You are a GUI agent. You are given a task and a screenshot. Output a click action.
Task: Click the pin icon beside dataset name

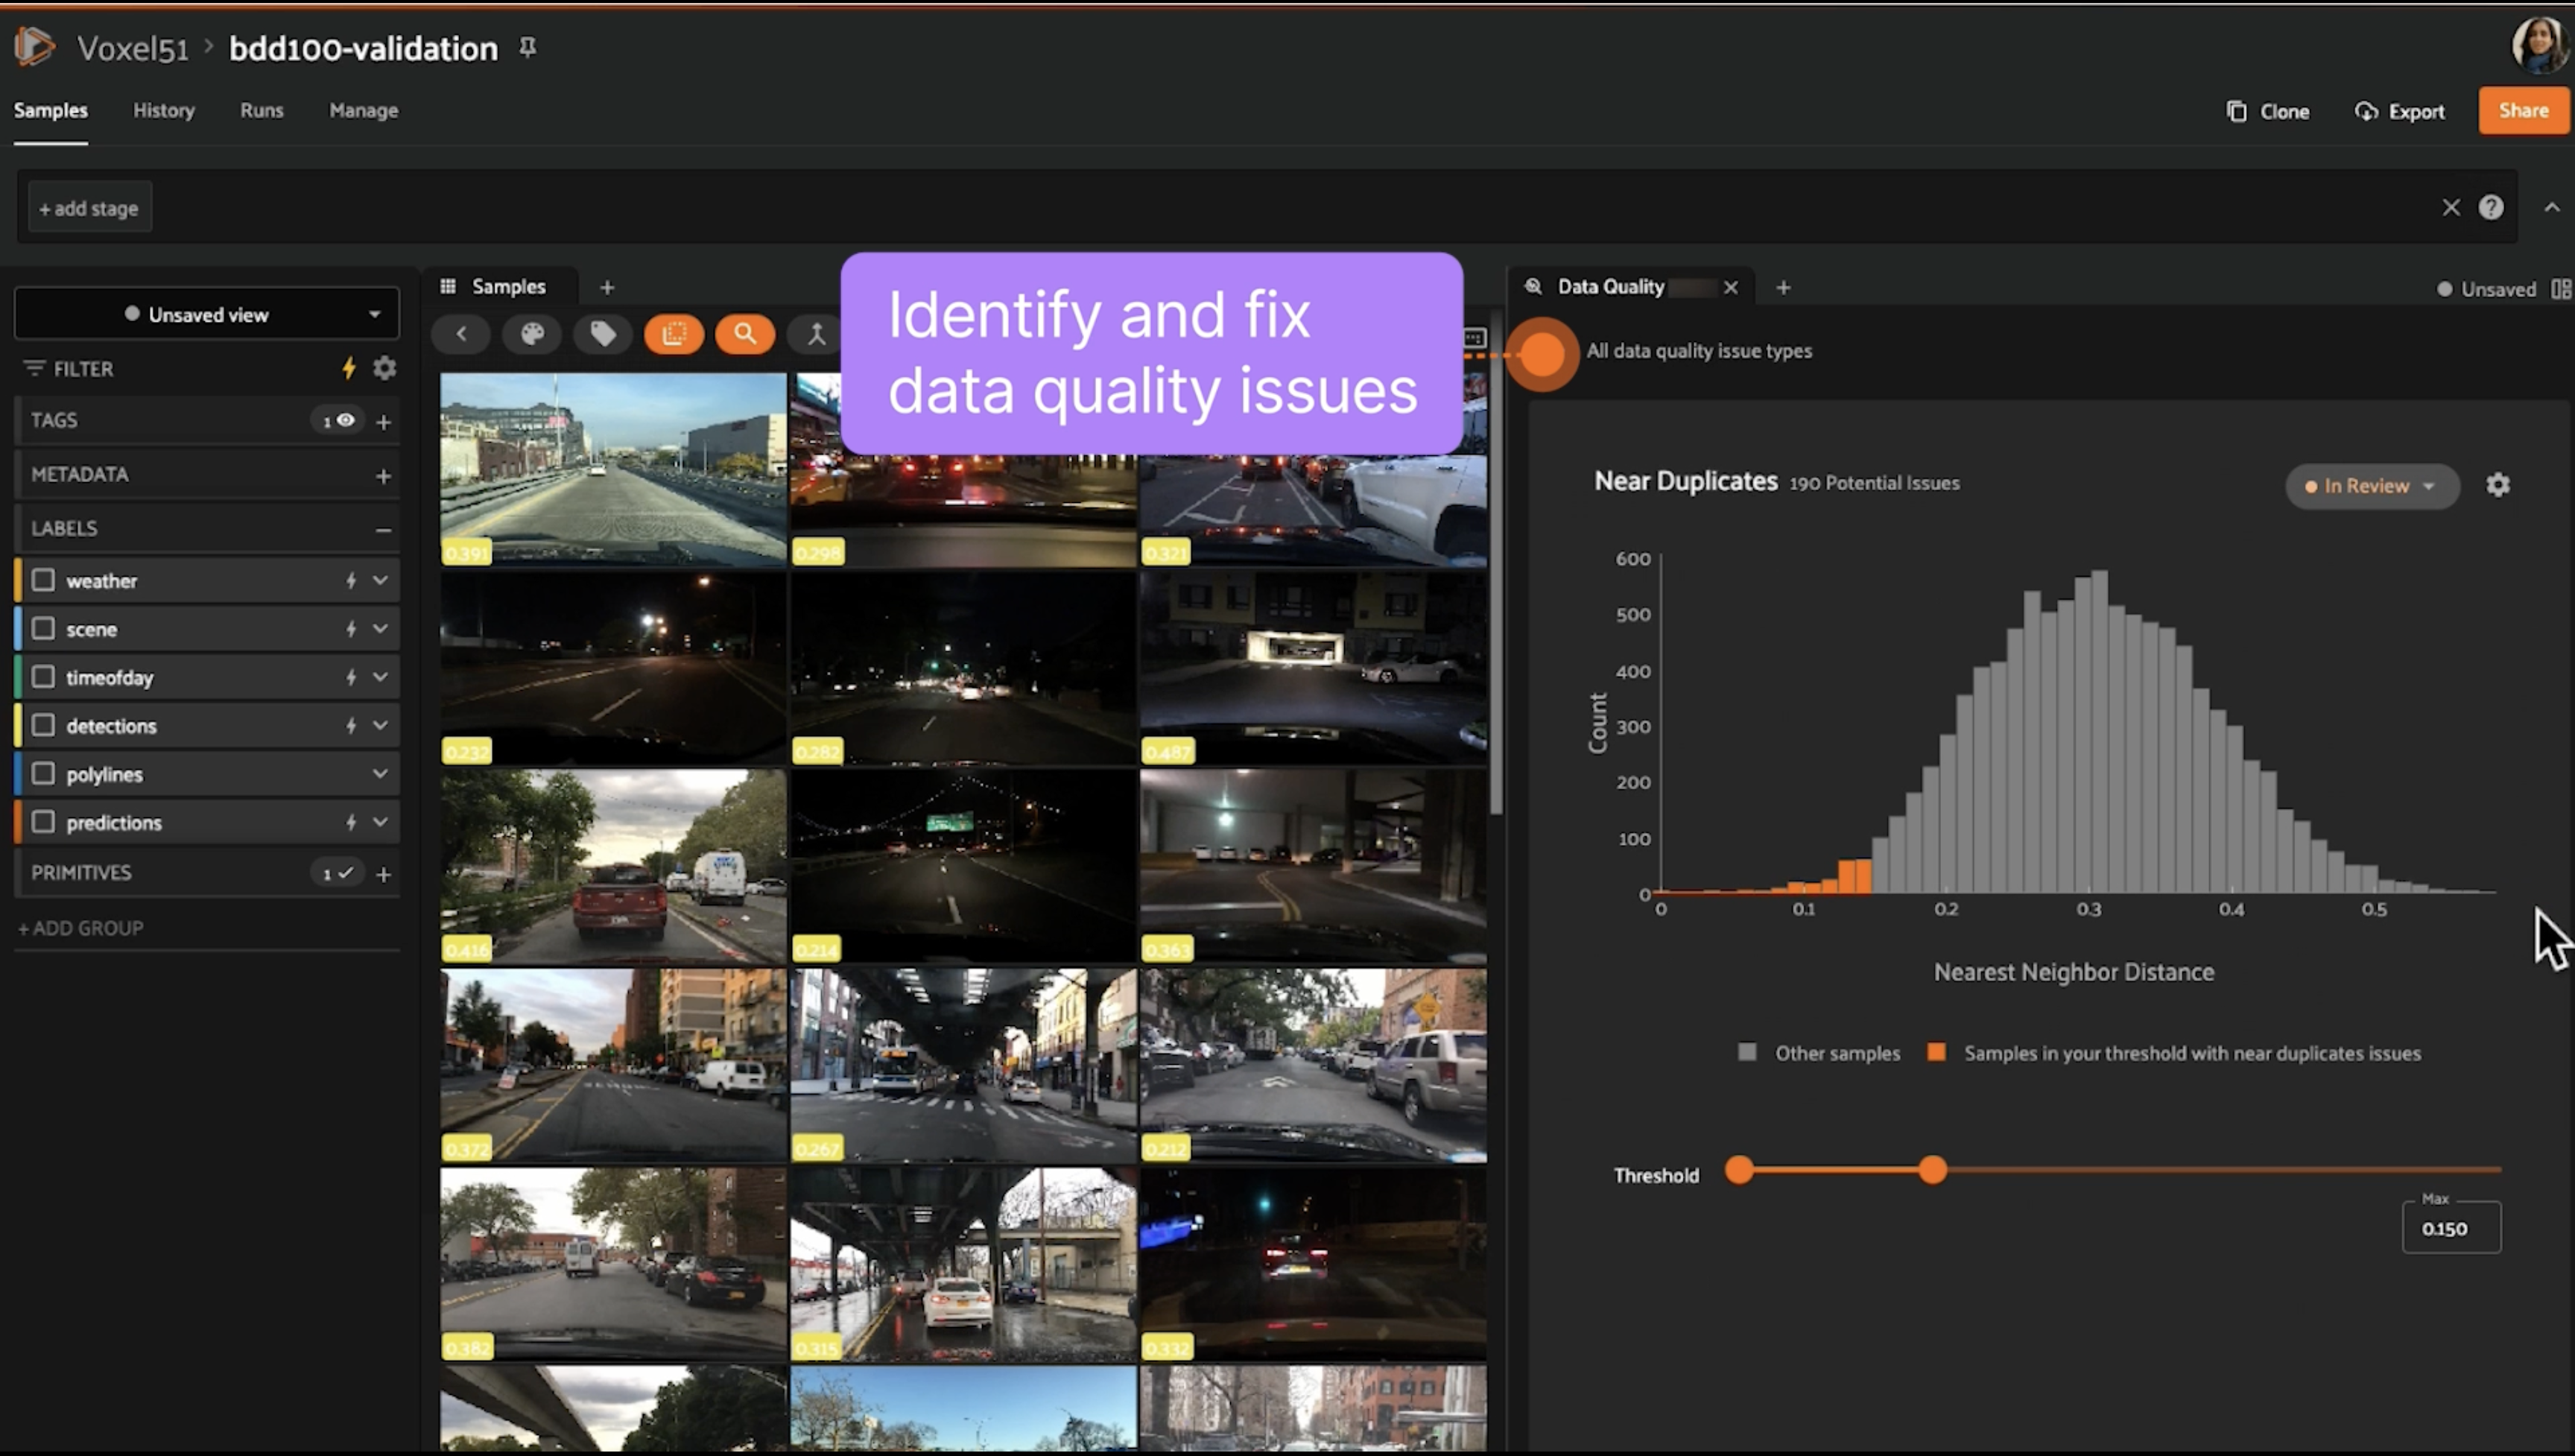click(x=528, y=47)
